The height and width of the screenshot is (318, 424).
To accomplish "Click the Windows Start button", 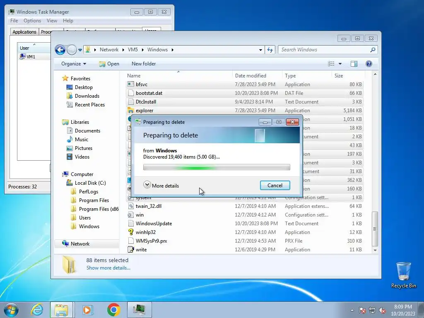I will [x=11, y=310].
